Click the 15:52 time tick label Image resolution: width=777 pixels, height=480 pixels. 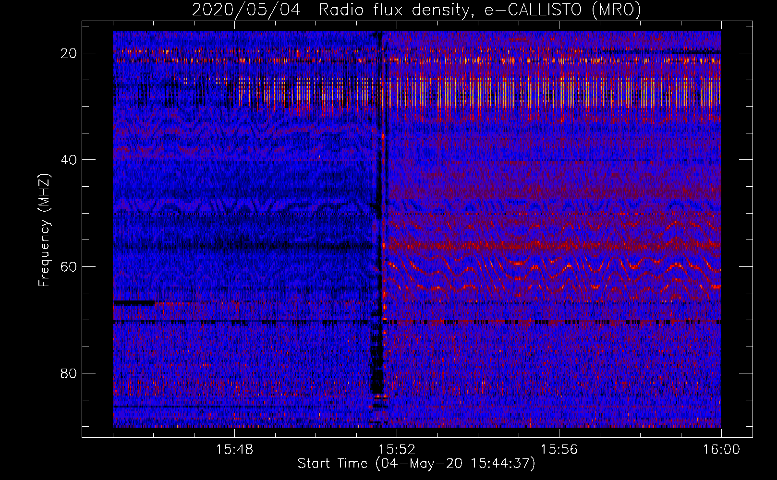[x=397, y=450]
